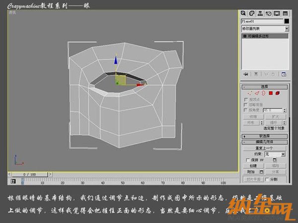
Task: Open the 约束 constraint dropdown
Action: pos(275,154)
